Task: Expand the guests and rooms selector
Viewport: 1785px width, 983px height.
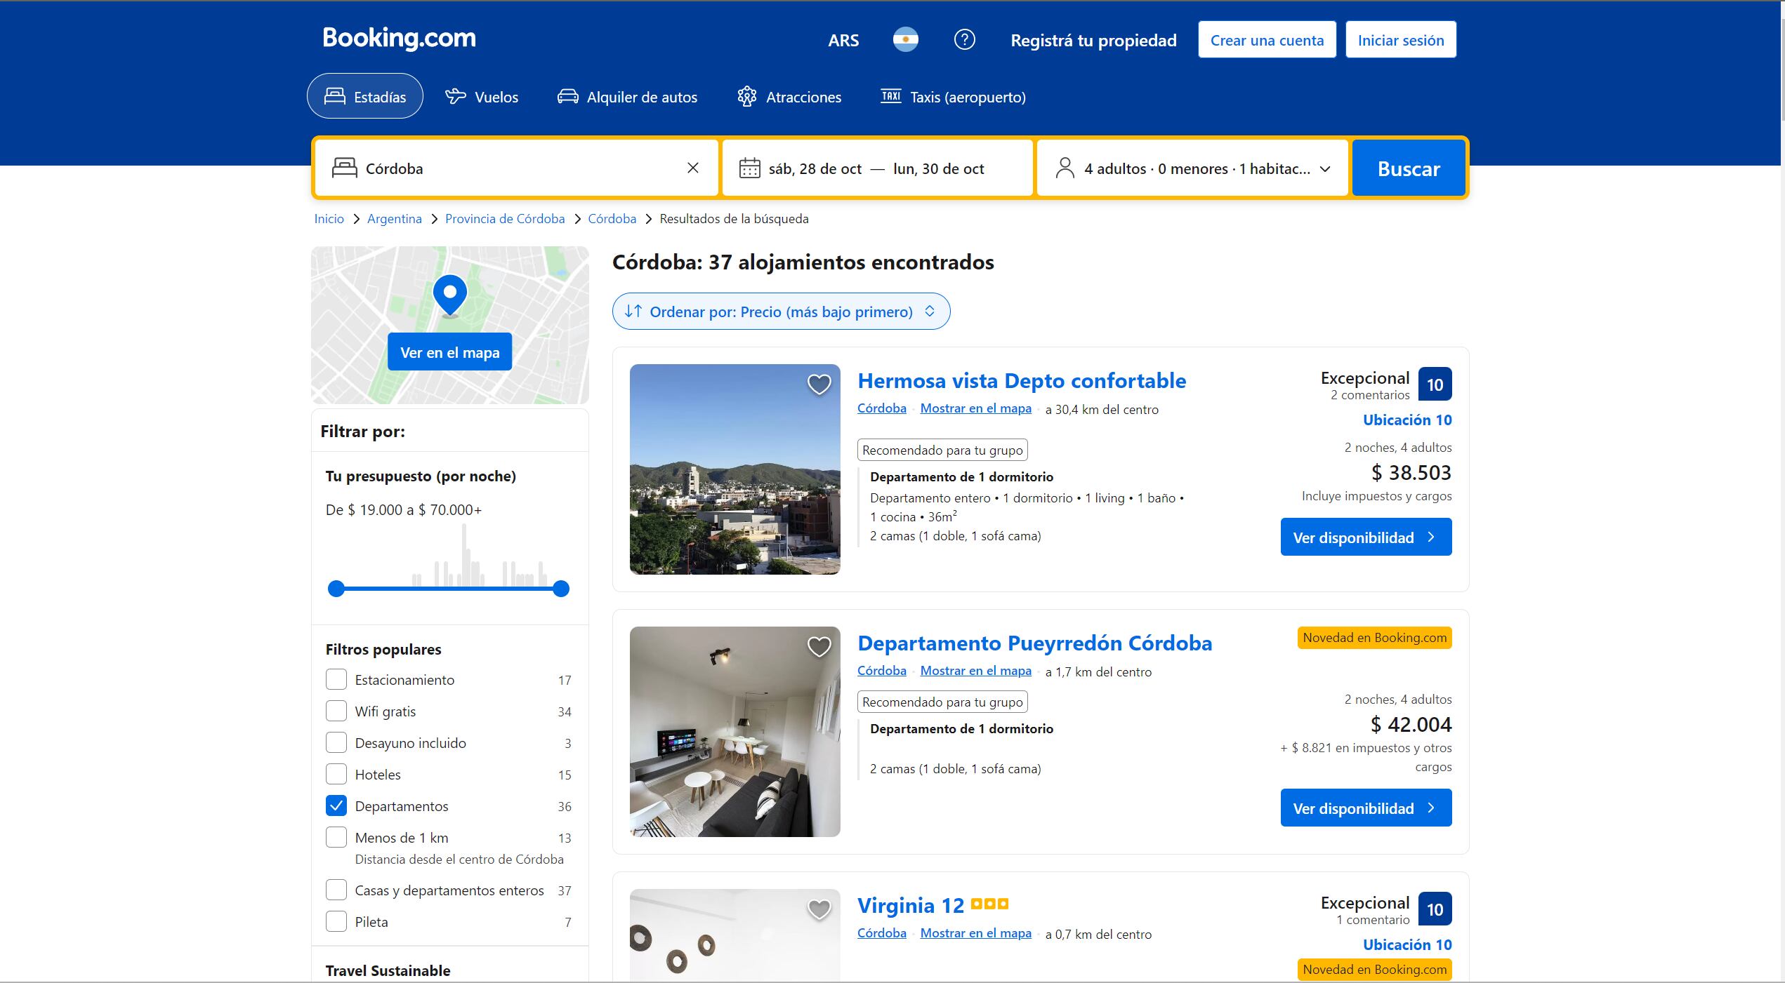Action: 1192,168
